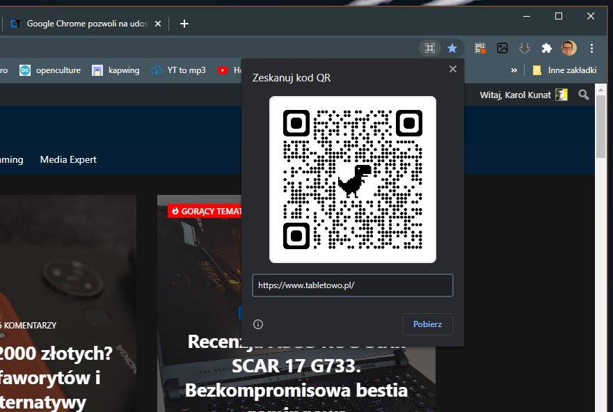Click the QR code URL input field
The width and height of the screenshot is (613, 412).
353,285
